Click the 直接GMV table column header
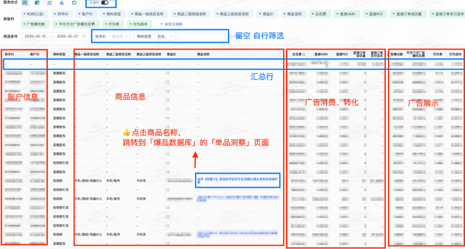Viewport: 465px width, 249px height. click(x=321, y=54)
